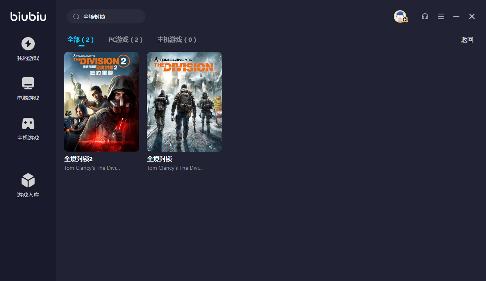Open 电脑游戏 monitor icon
Viewport: 486px width, 281px height.
[28, 84]
